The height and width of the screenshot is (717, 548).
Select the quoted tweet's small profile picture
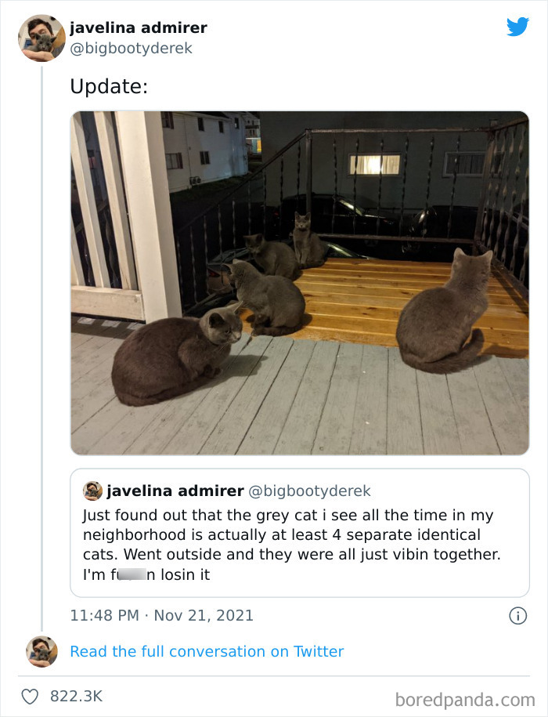(92, 491)
